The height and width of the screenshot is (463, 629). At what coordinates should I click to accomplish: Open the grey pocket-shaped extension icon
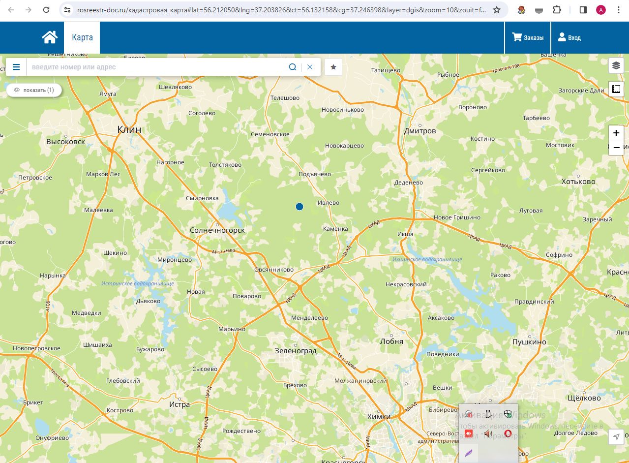coord(539,10)
